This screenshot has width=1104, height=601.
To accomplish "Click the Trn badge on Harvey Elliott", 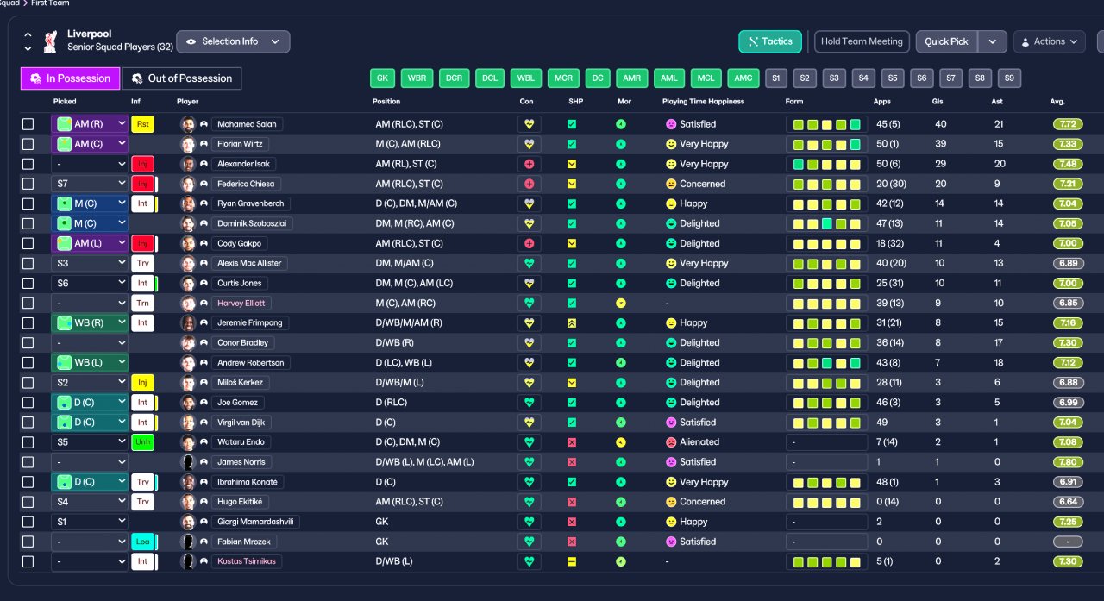I will (x=142, y=303).
